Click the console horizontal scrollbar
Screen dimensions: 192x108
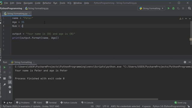[x=86, y=99]
